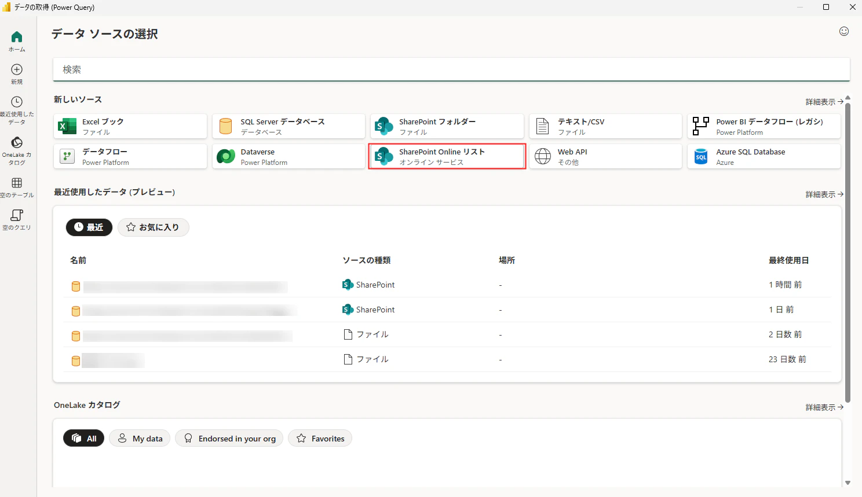Click the '1 日 前' last-used cell

tap(781, 310)
